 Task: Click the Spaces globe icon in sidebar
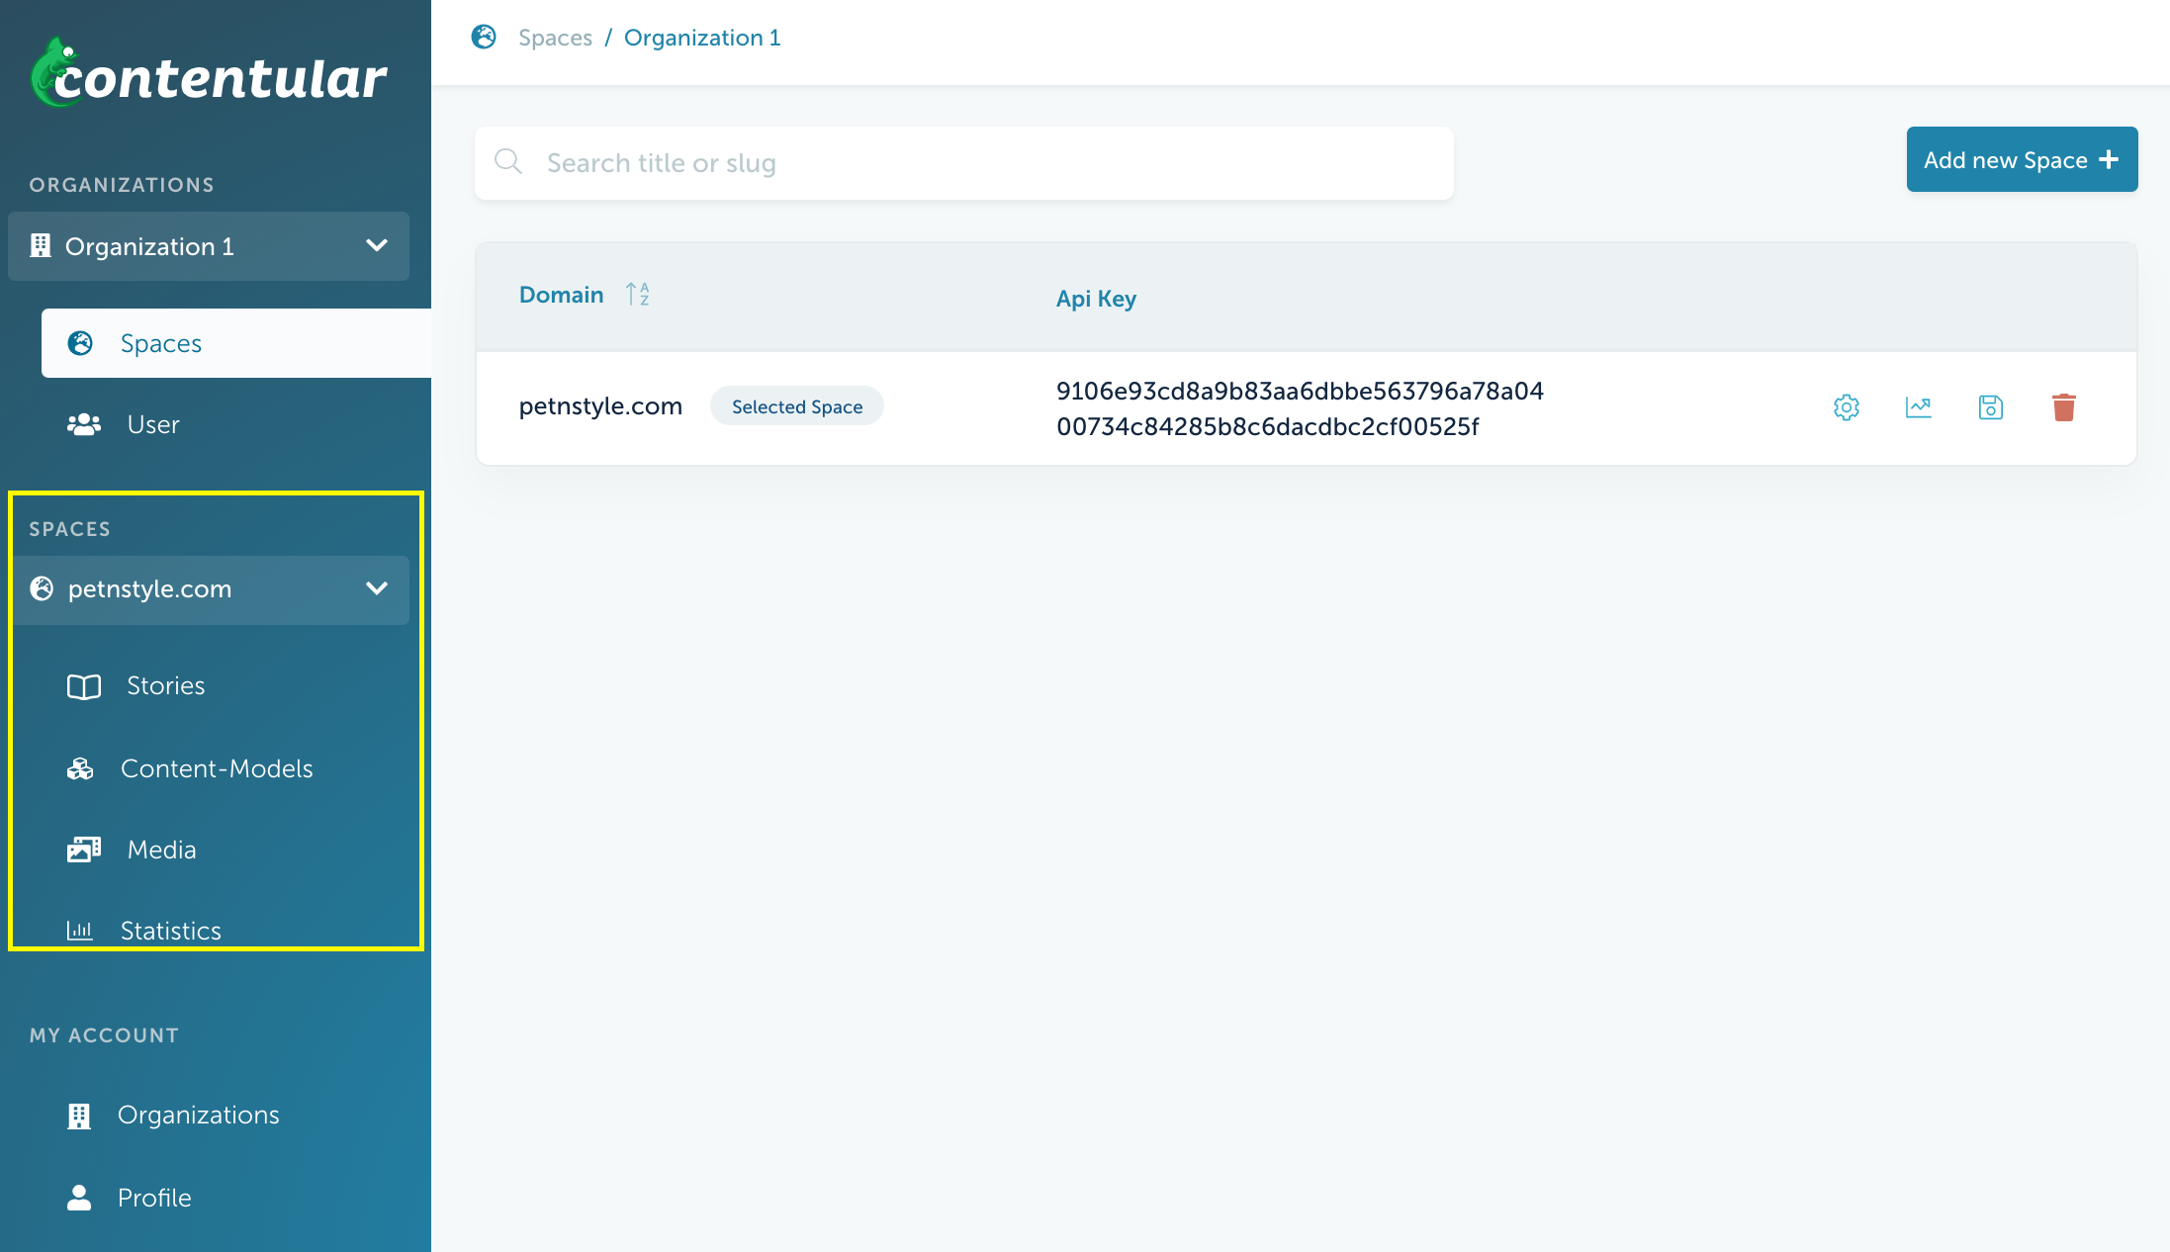pos(80,343)
